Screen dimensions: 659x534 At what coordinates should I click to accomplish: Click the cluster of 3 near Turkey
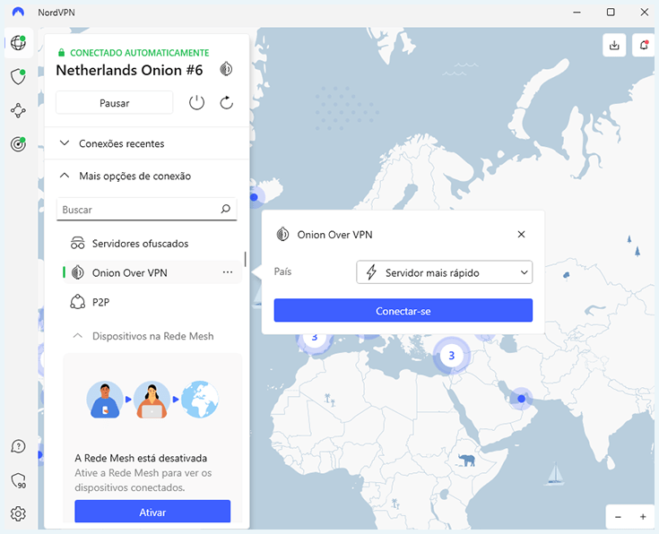coord(451,356)
